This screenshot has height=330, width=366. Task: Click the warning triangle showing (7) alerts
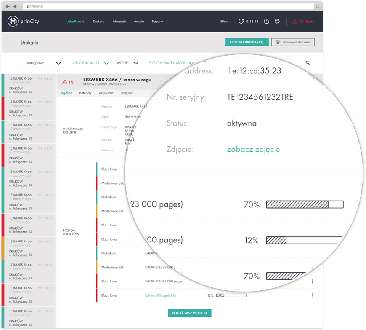point(65,82)
